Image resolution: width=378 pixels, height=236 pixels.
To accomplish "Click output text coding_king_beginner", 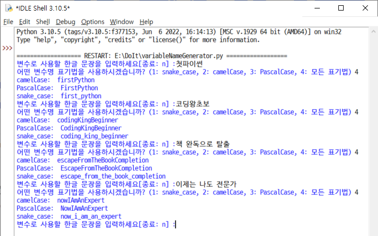I will pyautogui.click(x=94, y=136).
